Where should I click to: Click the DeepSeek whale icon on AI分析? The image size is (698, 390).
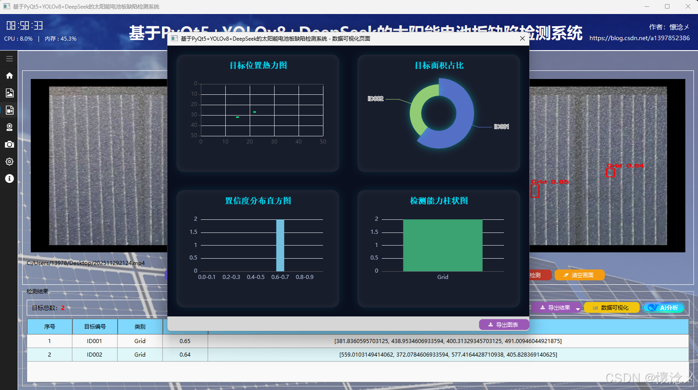pyautogui.click(x=652, y=307)
